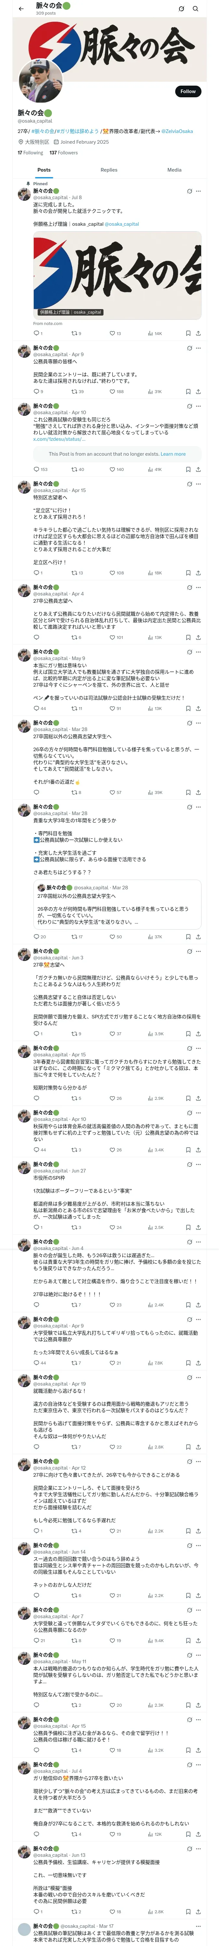Follow the 脈々の会 account
The height and width of the screenshot is (1946, 219).
(x=187, y=91)
